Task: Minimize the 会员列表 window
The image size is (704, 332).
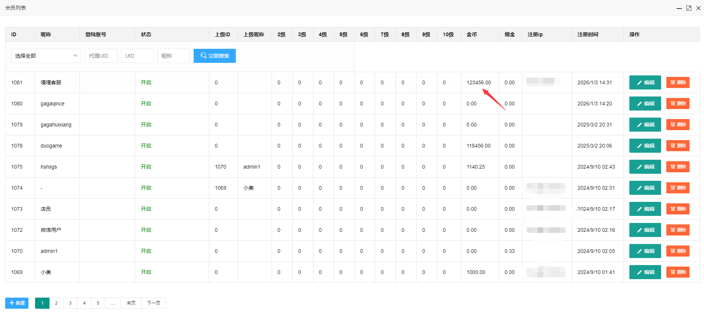Action: (679, 8)
